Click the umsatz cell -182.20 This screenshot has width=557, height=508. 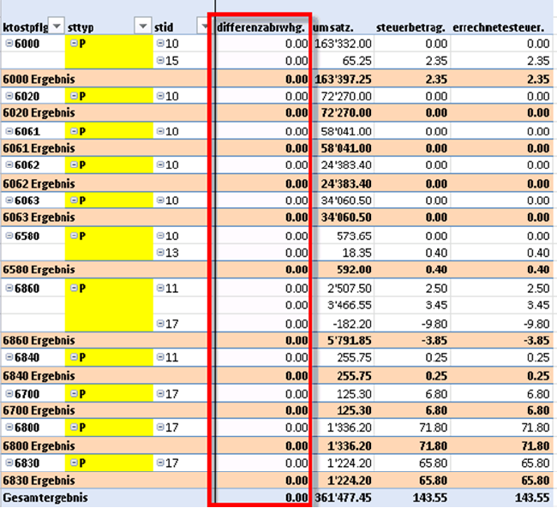point(352,324)
